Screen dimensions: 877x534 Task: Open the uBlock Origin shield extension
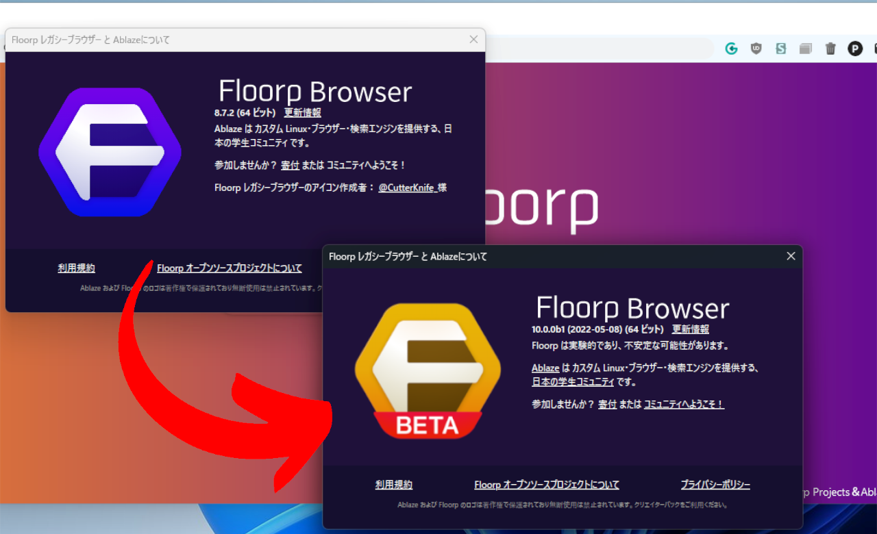click(x=756, y=49)
